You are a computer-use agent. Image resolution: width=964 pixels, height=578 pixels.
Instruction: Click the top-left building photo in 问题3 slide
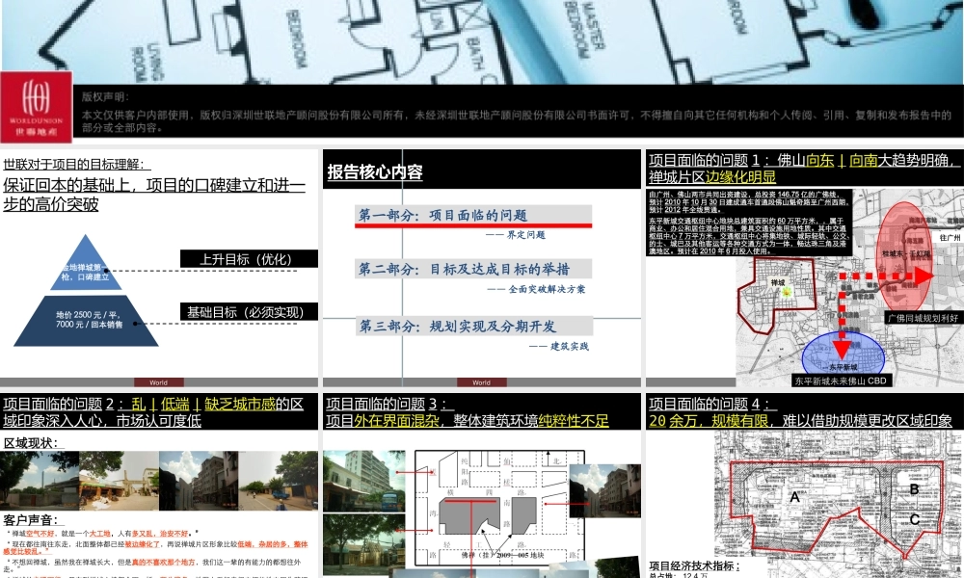click(x=364, y=481)
